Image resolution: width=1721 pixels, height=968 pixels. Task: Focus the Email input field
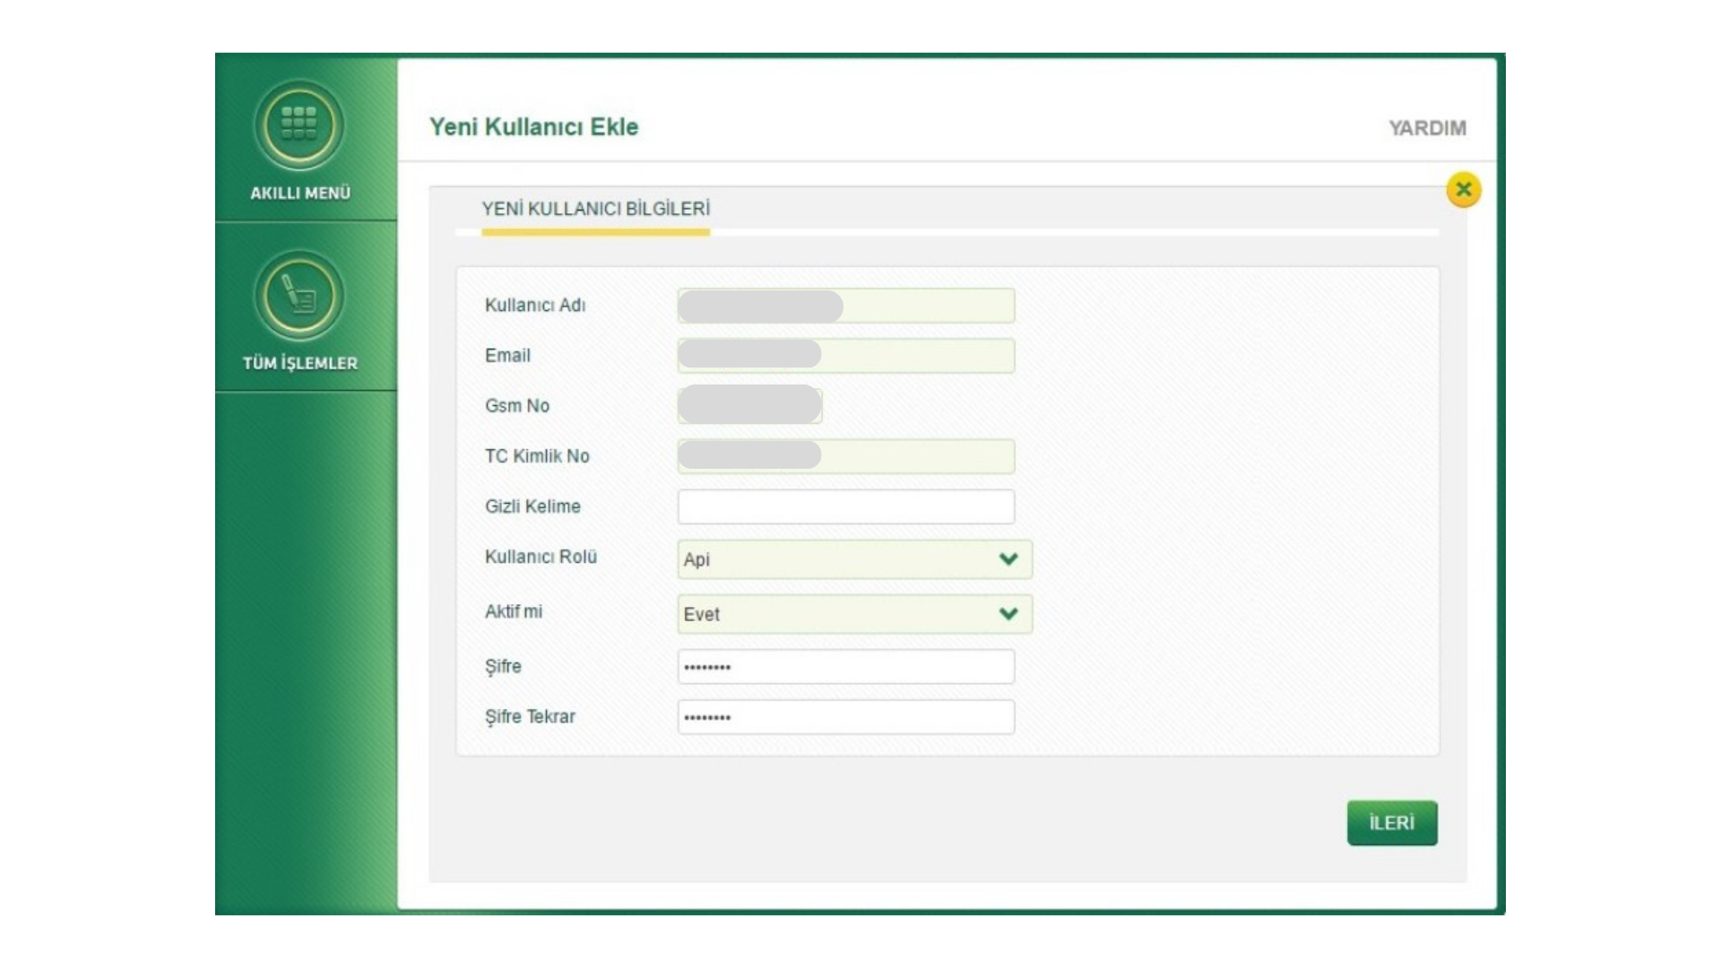pos(846,356)
